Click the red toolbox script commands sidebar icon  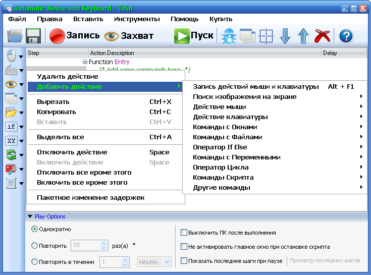click(x=11, y=169)
